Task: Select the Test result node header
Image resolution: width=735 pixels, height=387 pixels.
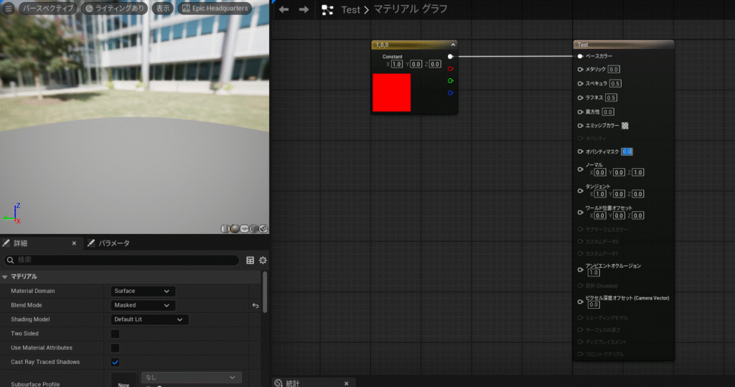Action: point(624,45)
